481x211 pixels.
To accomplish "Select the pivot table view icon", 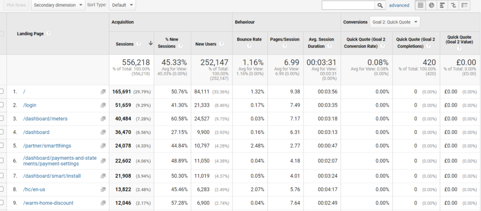I will [x=465, y=5].
